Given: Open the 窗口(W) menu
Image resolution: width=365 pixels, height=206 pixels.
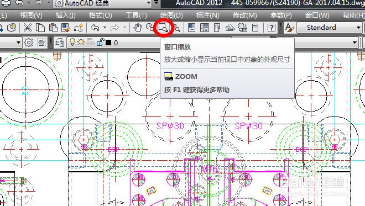Looking at the screenshot, I should tap(317, 15).
